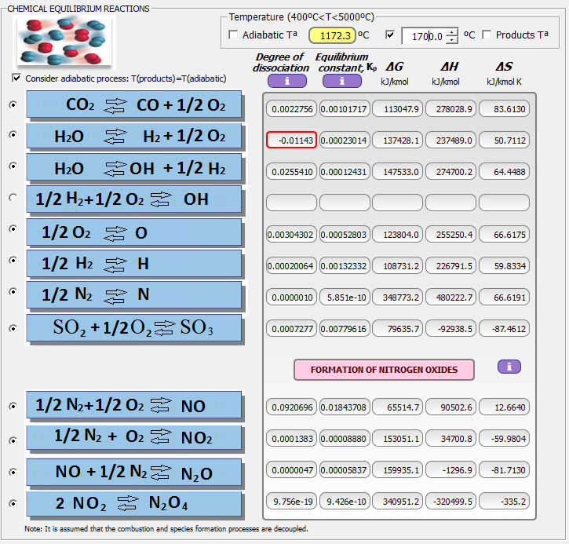Image resolution: width=569 pixels, height=544 pixels.
Task: Uncheck the box beside the temperature spinner
Action: (x=391, y=35)
